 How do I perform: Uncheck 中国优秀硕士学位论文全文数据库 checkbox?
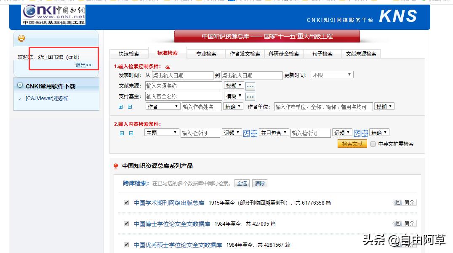click(x=126, y=245)
